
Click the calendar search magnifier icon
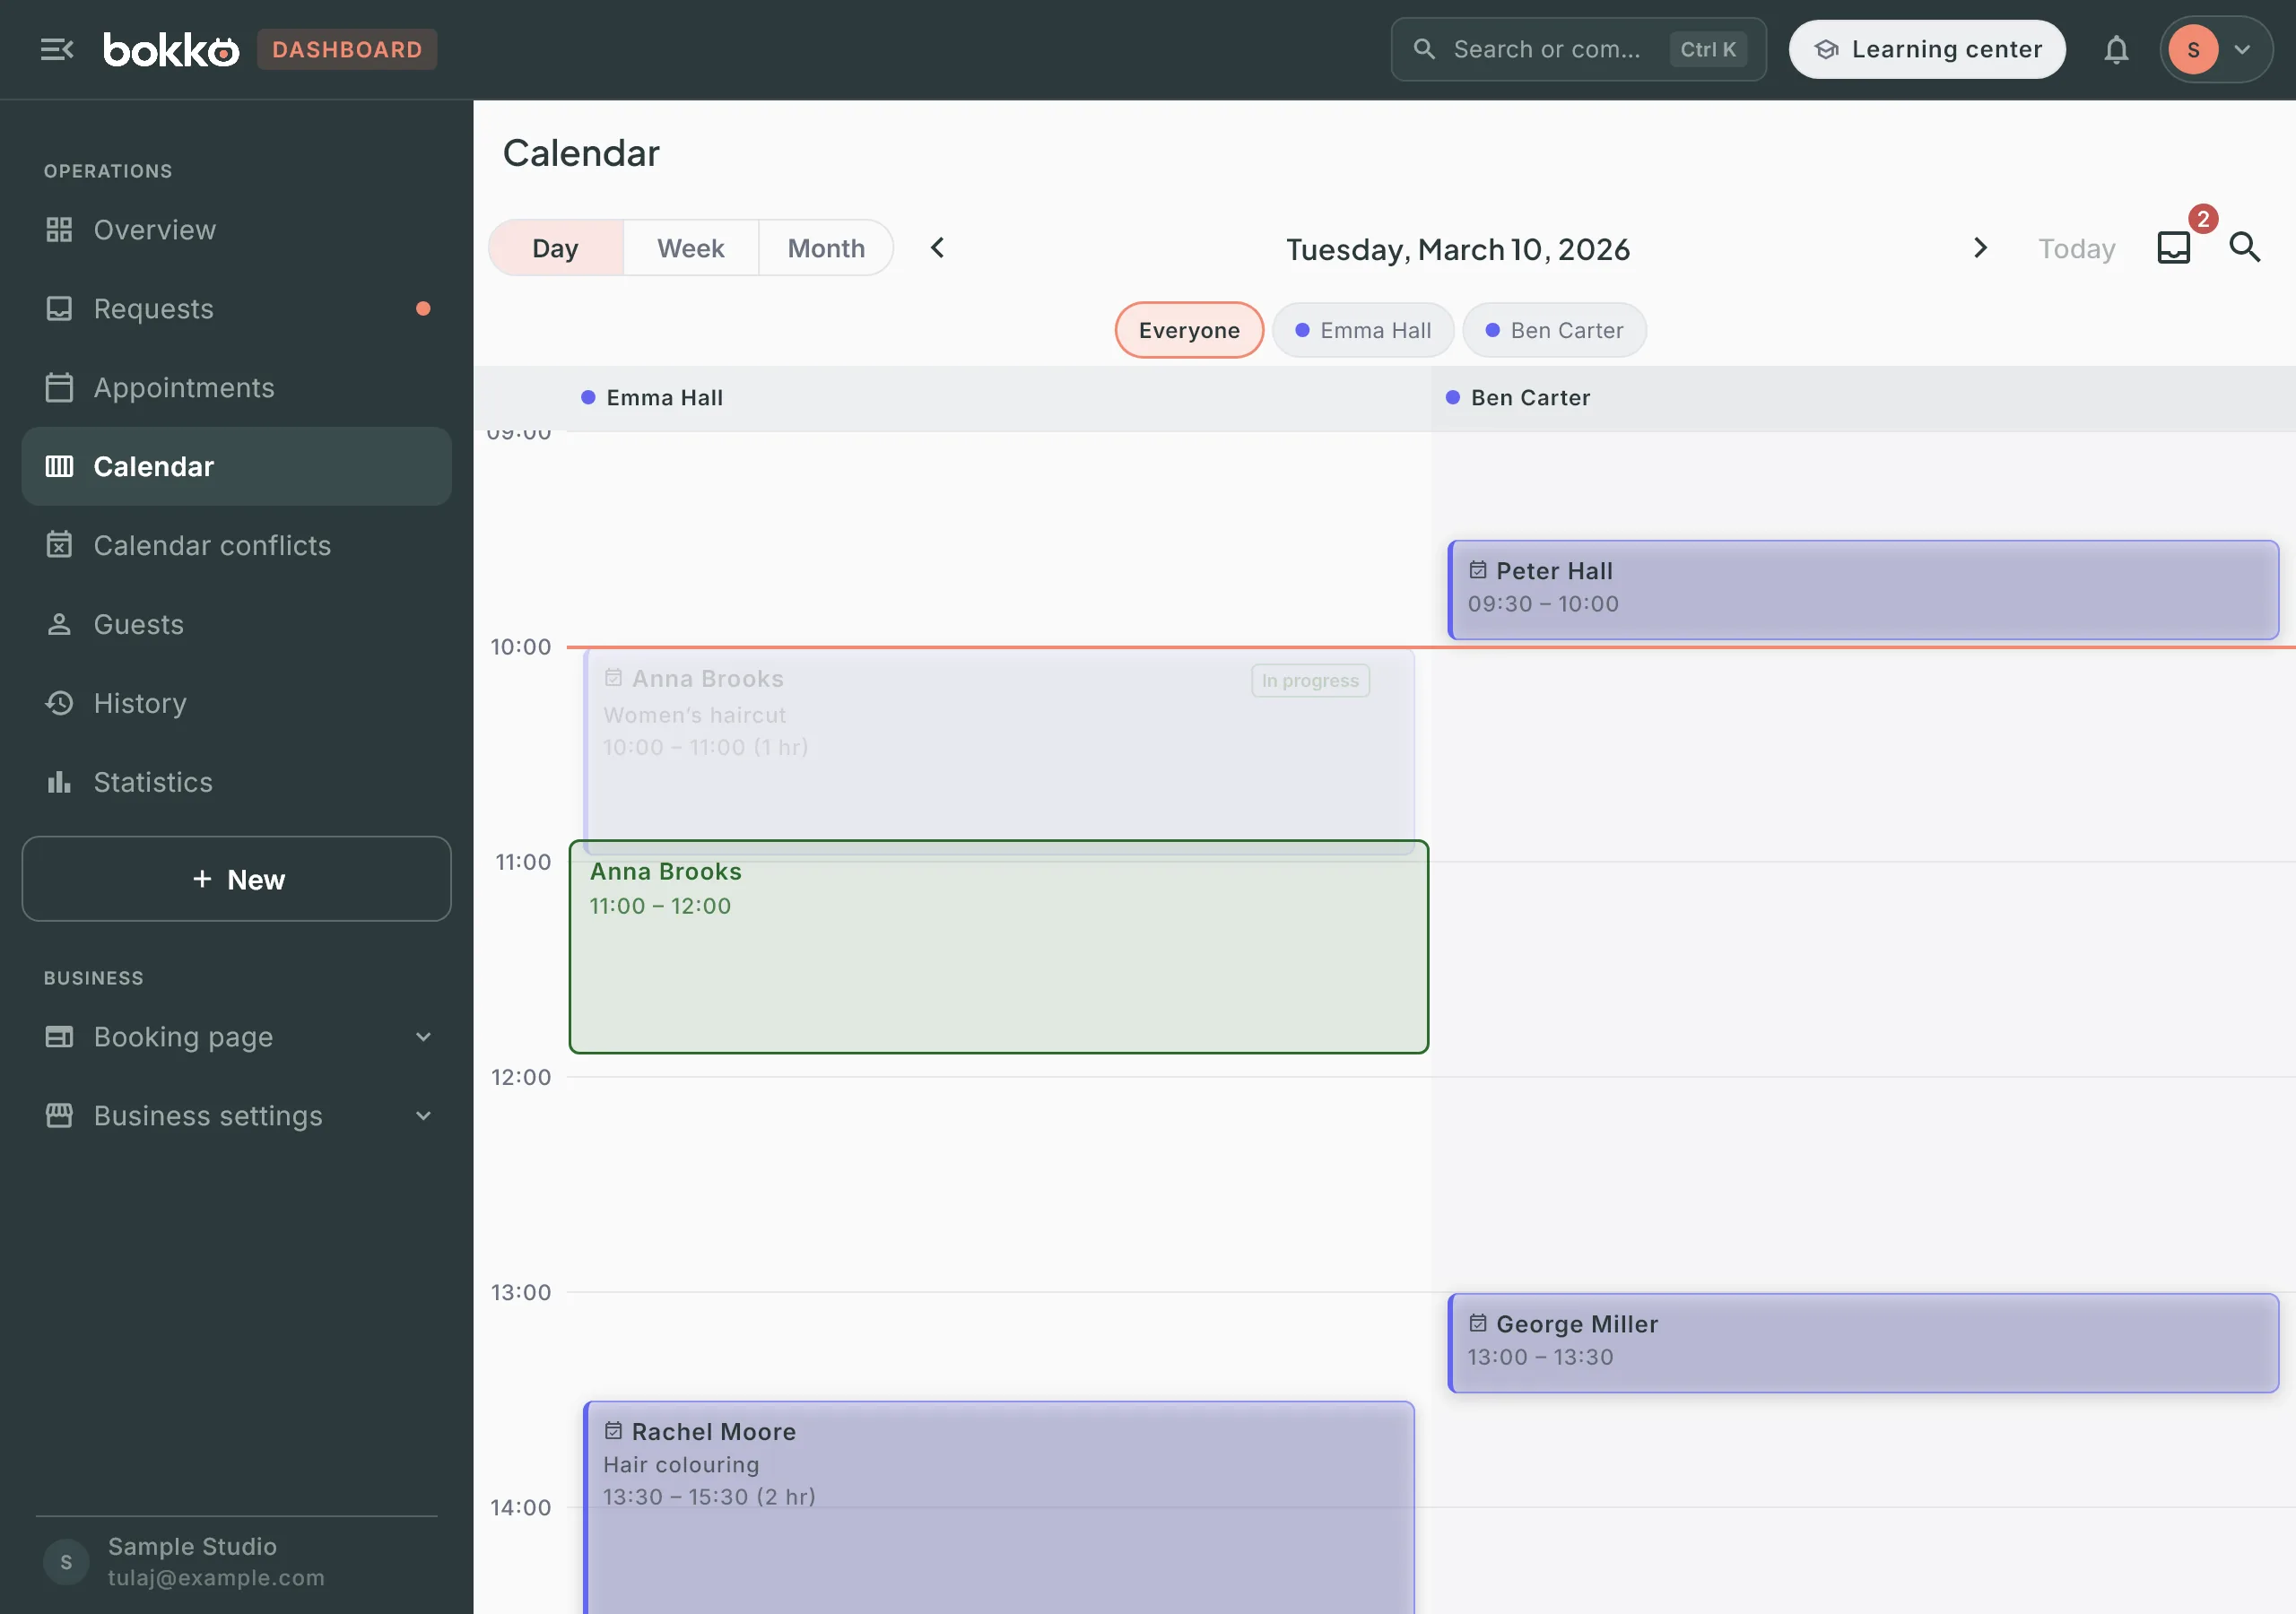point(2245,247)
